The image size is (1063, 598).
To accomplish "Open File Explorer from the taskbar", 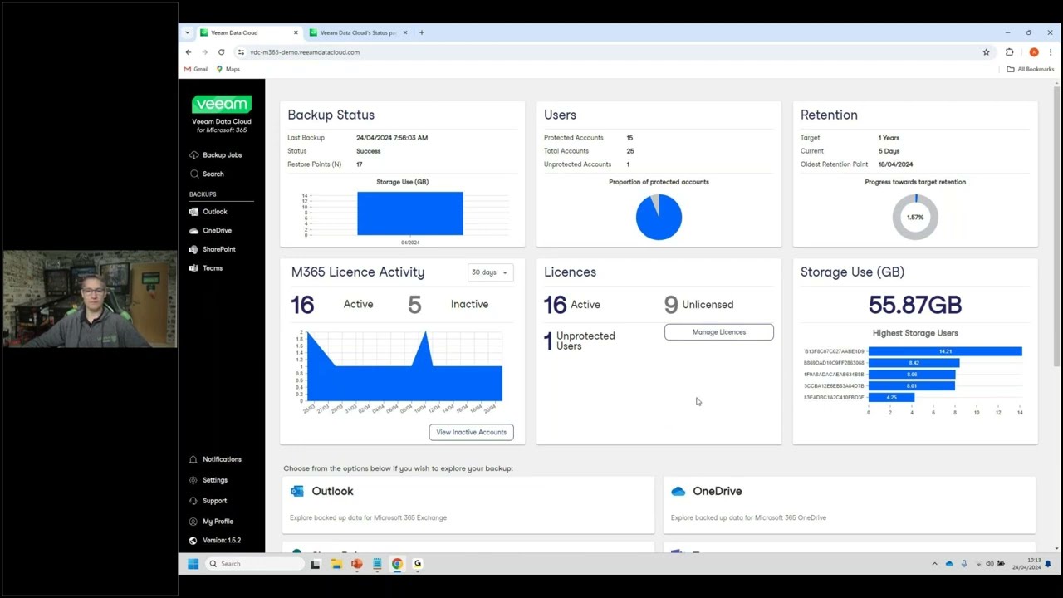I will [x=336, y=564].
